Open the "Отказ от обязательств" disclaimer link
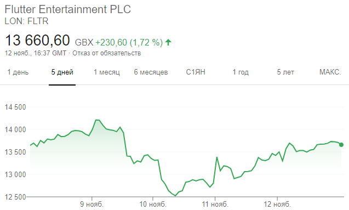 (107, 53)
